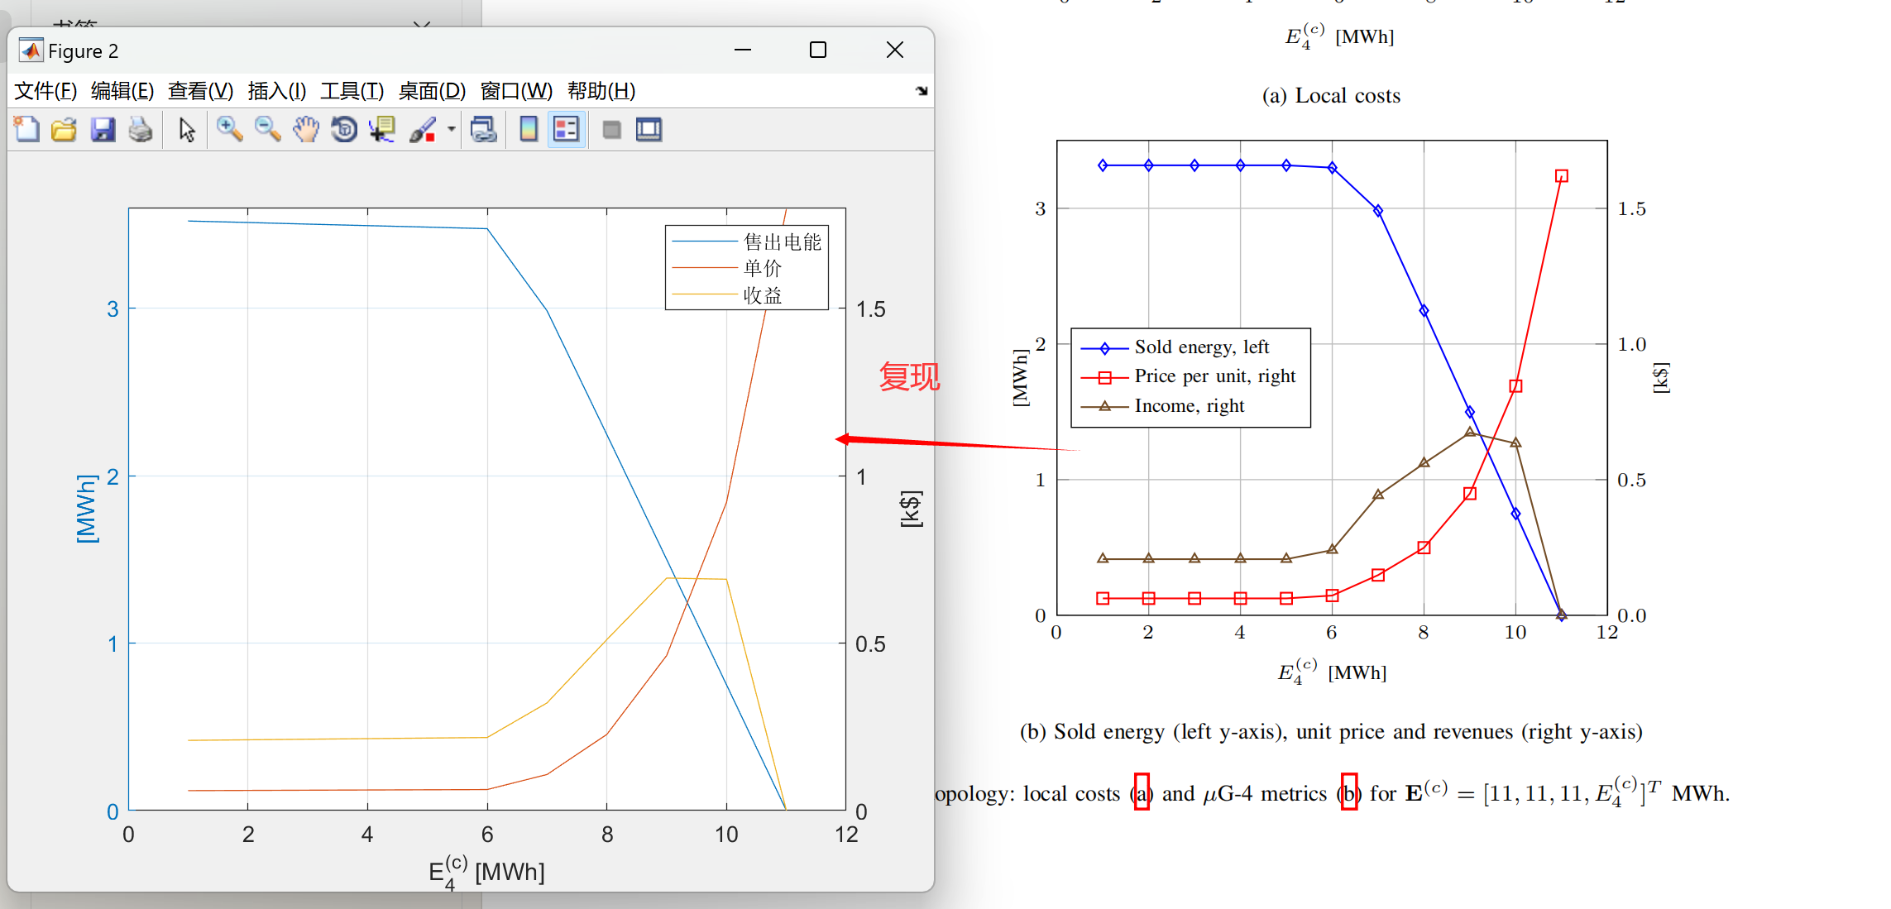Screen dimensions: 1891x909
Task: Click the Link Plot button
Action: 483,130
